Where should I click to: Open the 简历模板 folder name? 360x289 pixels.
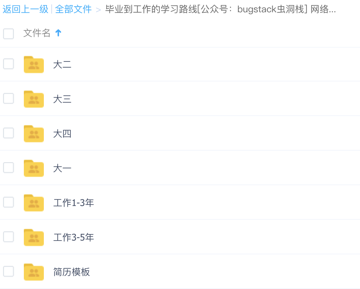click(x=72, y=272)
